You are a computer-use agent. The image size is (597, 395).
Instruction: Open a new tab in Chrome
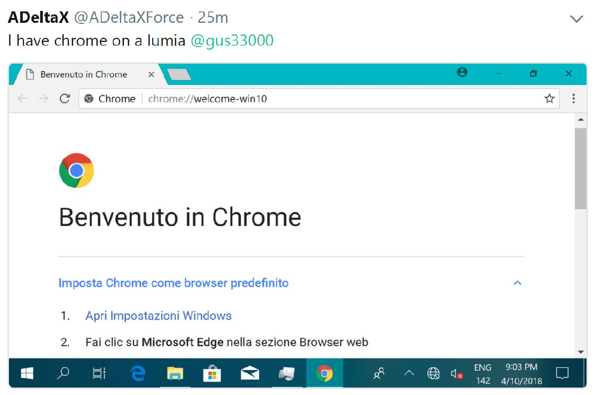coord(179,75)
